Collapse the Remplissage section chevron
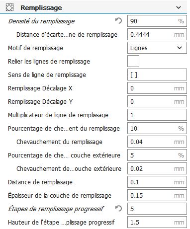The height and width of the screenshot is (229, 190). [179, 7]
